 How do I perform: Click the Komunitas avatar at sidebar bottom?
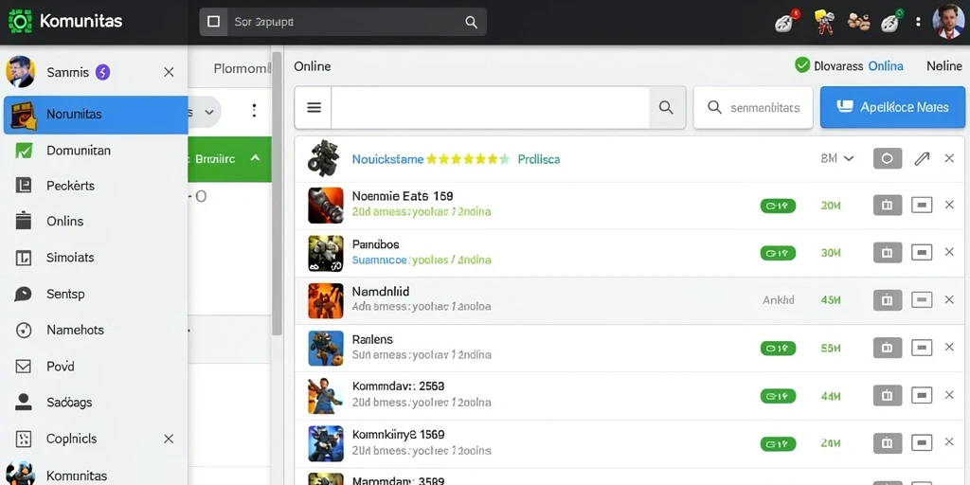click(x=20, y=474)
